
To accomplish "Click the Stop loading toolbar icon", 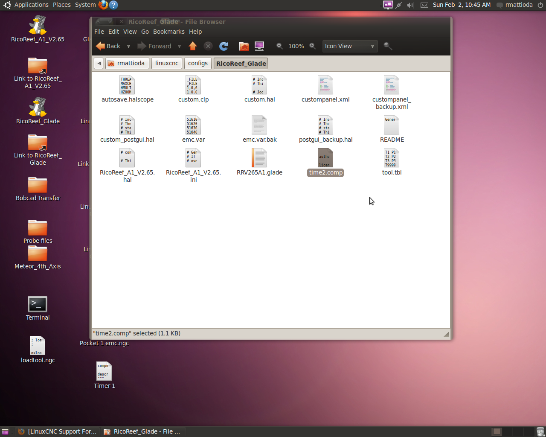I will (x=208, y=46).
